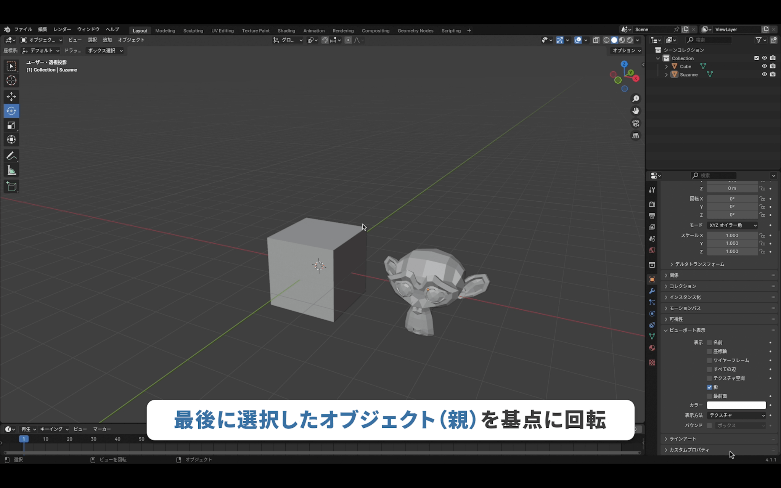Hide Cube in viewport via eye icon
781x488 pixels.
point(764,66)
